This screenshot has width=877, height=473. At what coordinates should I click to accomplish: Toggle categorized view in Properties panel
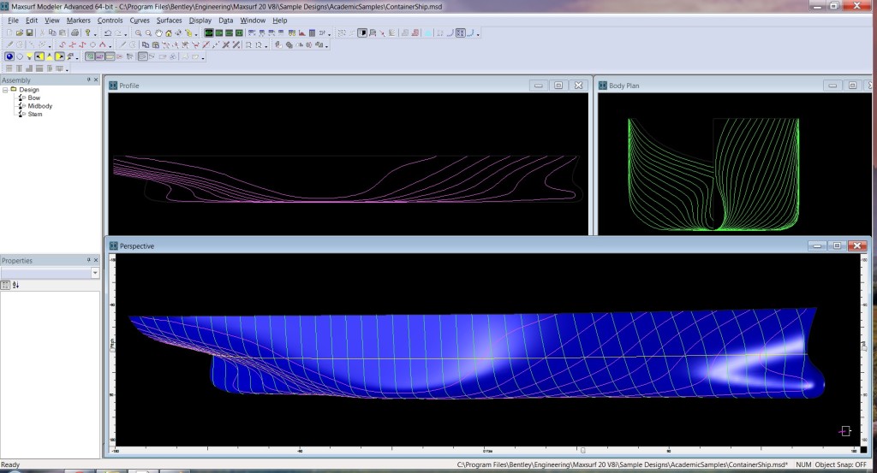point(6,285)
